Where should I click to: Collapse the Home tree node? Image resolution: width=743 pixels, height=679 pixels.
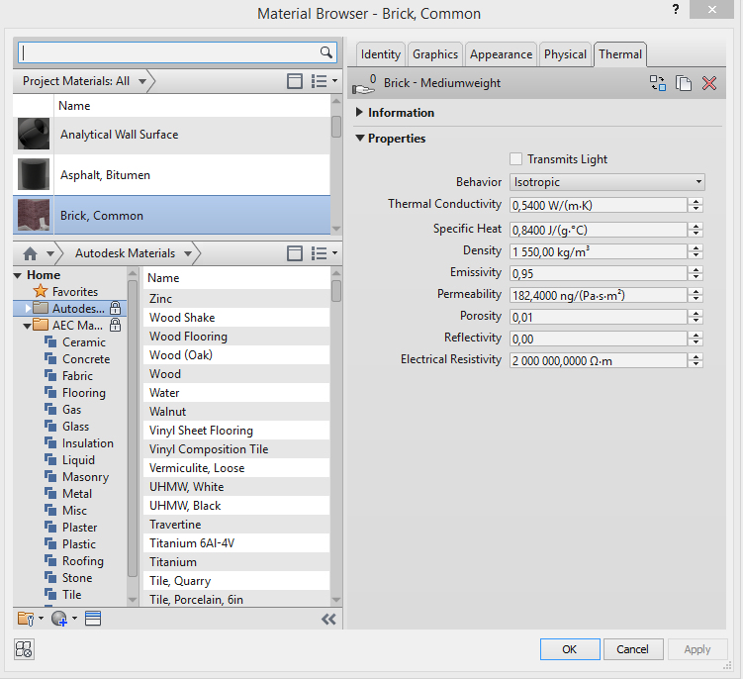pyautogui.click(x=18, y=275)
